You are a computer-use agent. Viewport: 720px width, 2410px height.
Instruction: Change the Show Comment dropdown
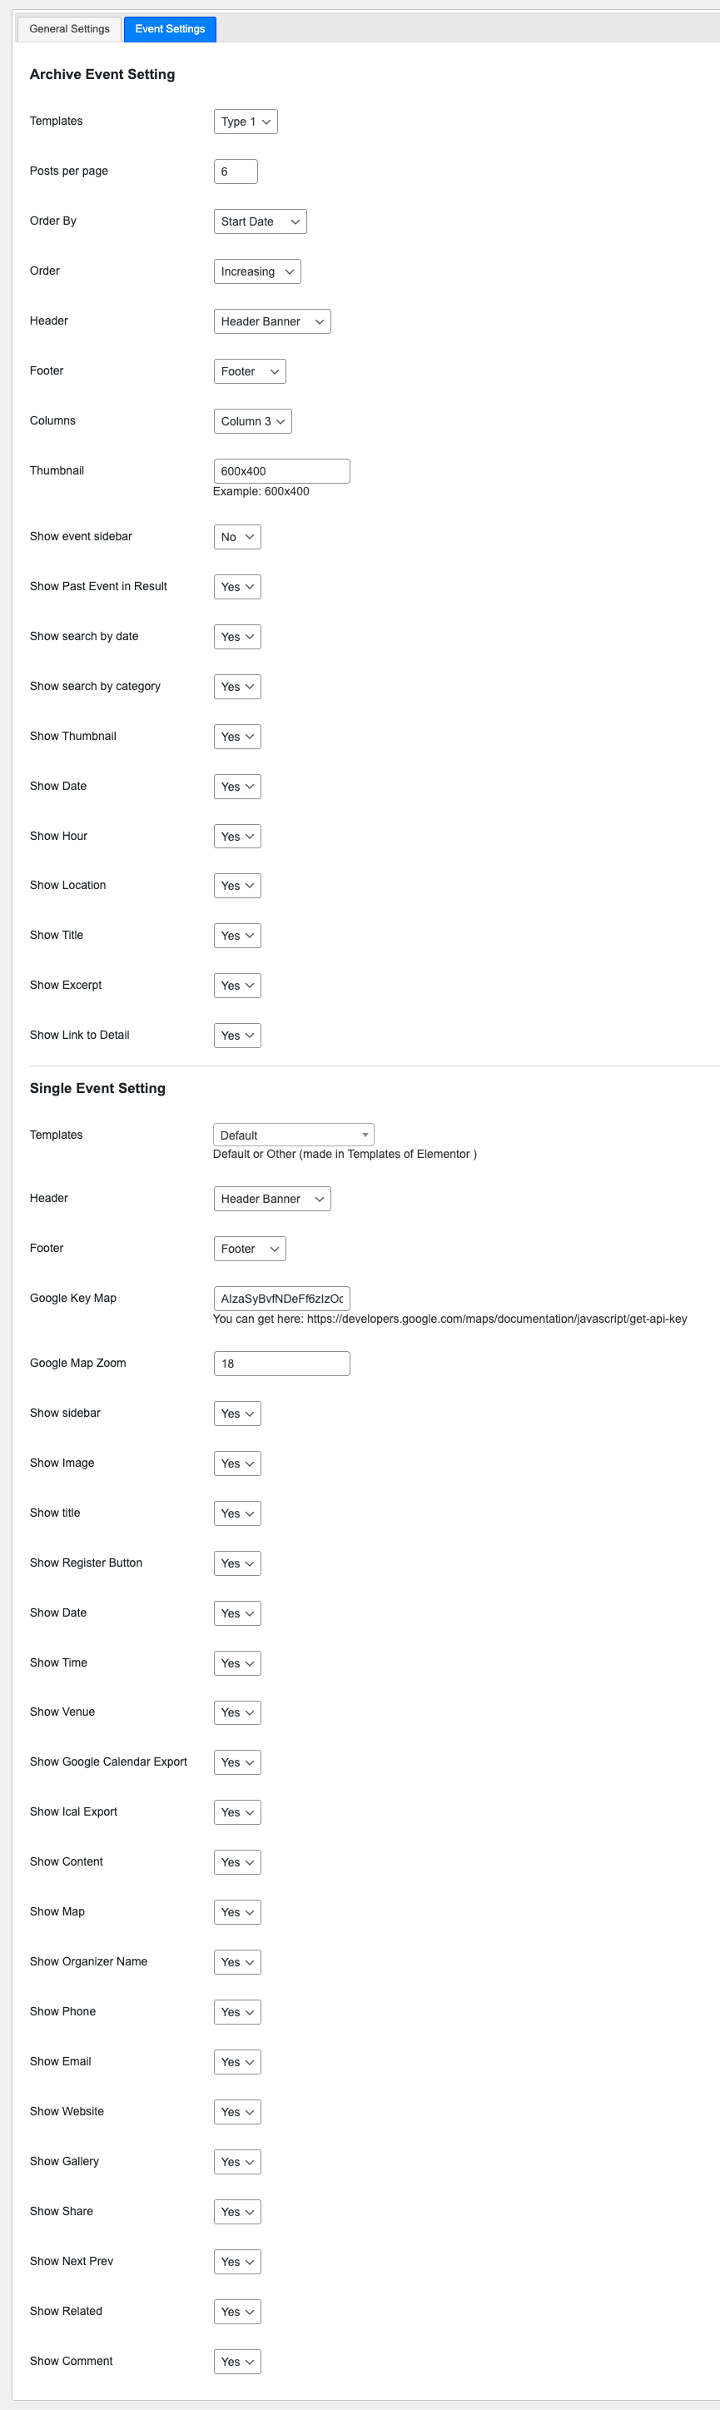[237, 2362]
